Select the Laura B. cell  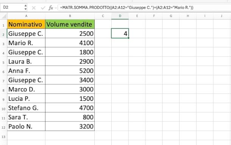[26, 61]
